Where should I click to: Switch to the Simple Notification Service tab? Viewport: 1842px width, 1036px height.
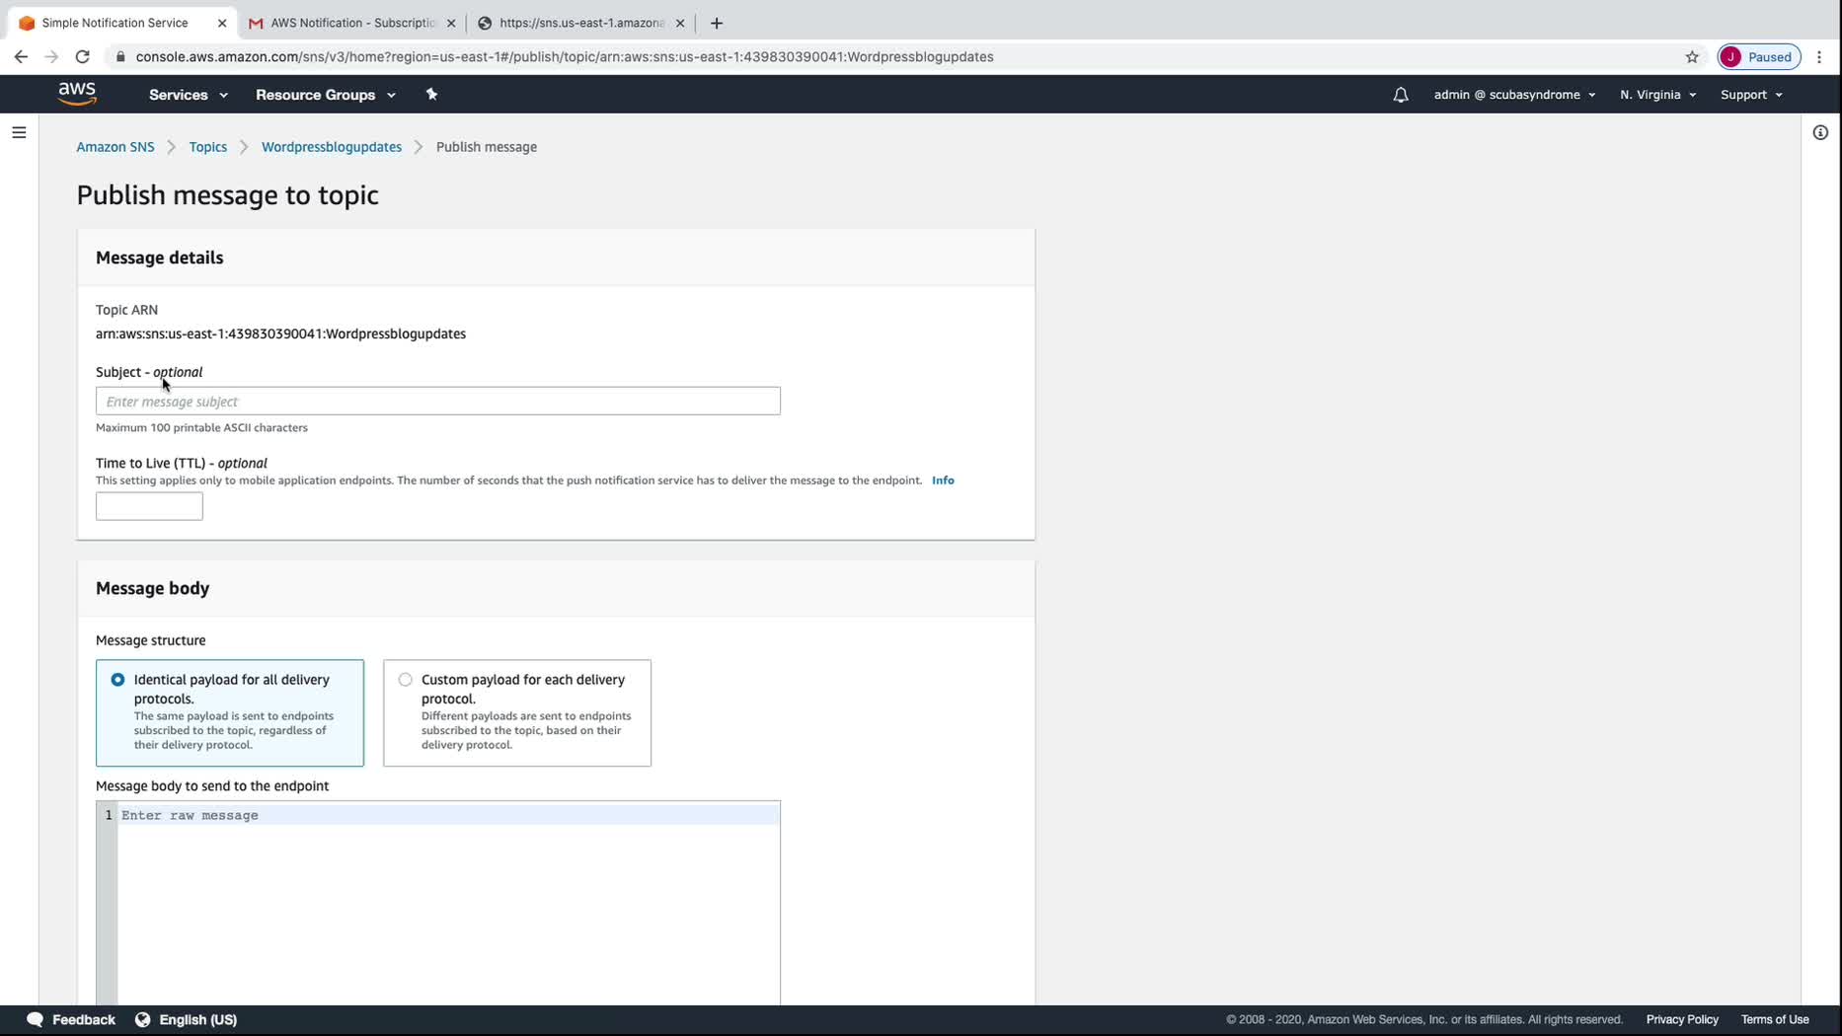coord(122,23)
